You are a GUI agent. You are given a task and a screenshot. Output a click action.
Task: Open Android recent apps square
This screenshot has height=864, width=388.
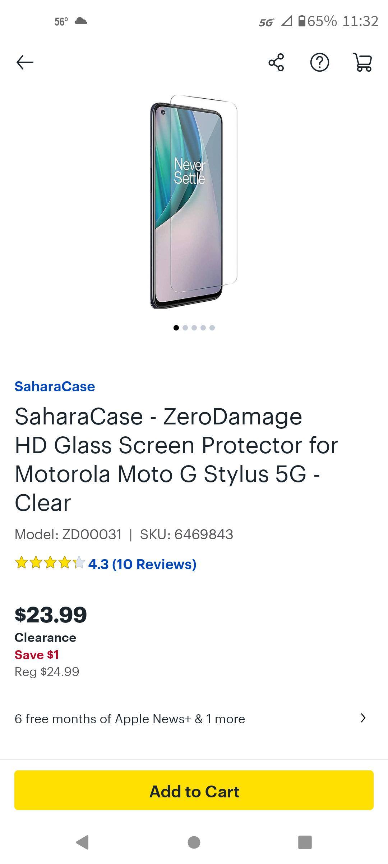305,842
